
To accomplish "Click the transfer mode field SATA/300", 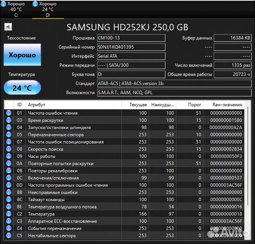I will coord(131,65).
